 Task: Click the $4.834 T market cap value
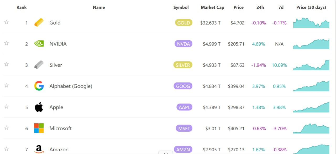pyautogui.click(x=212, y=86)
